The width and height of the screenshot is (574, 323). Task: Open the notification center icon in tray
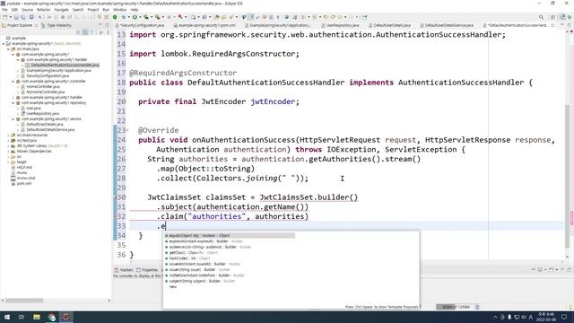tap(564, 317)
